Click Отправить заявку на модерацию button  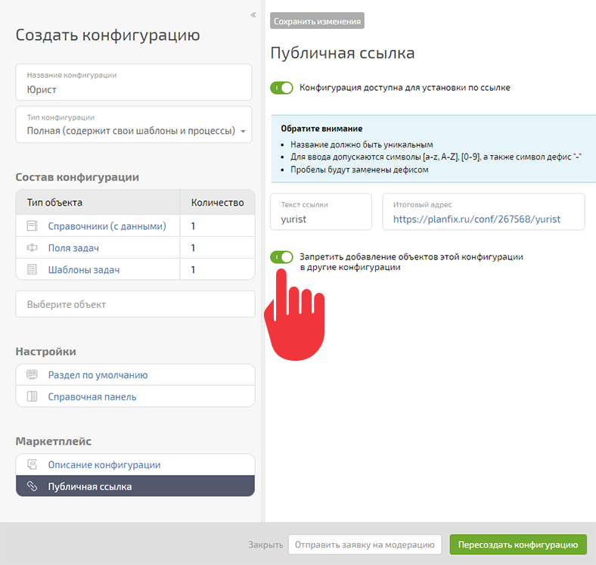pos(365,545)
